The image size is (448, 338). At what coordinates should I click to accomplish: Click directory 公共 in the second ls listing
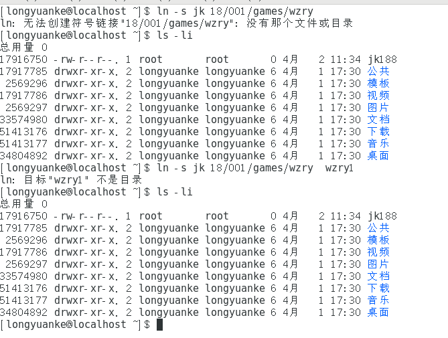378,228
